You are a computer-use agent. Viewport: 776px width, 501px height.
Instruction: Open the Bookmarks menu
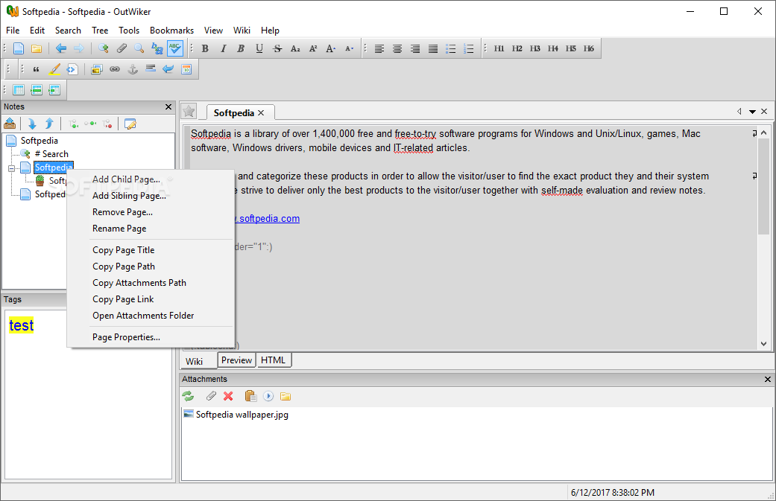[x=171, y=30]
